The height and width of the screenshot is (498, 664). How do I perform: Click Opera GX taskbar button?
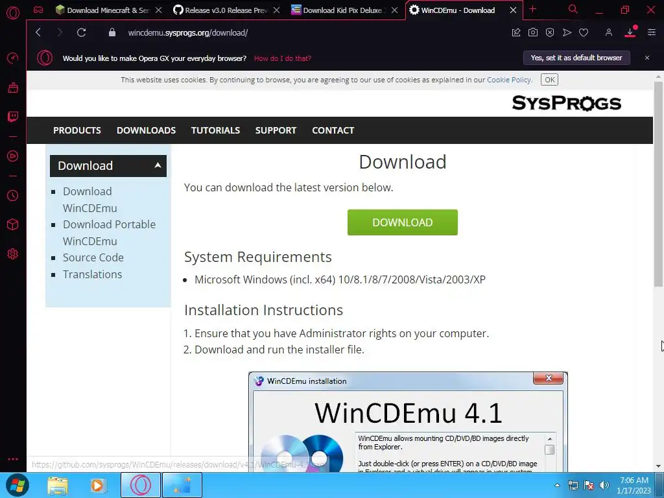[x=141, y=485]
